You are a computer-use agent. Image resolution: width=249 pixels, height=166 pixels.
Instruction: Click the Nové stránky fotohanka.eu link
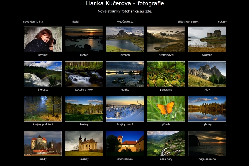pos(125,11)
